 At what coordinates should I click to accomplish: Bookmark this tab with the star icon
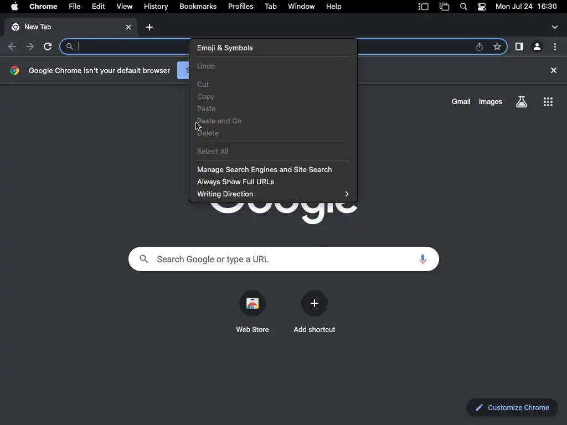pyautogui.click(x=497, y=46)
